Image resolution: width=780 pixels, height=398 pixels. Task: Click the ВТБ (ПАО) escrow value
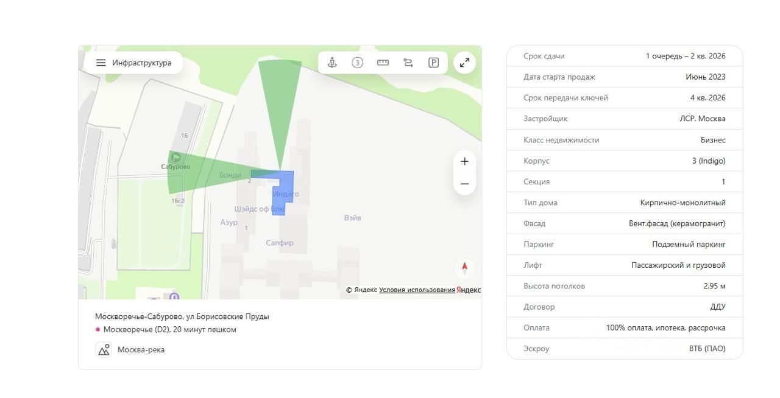point(707,349)
